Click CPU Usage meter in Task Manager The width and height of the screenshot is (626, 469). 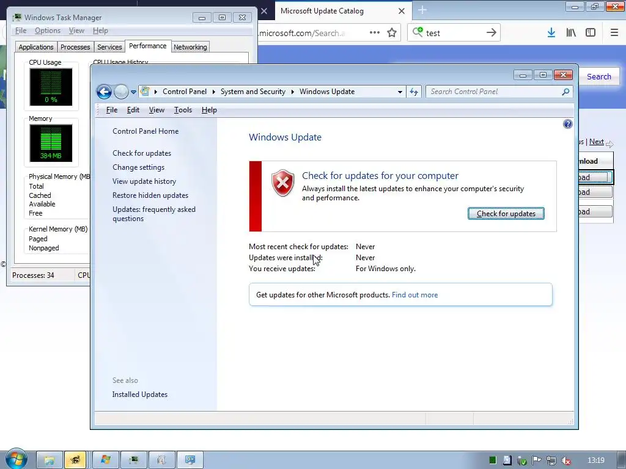tap(51, 87)
